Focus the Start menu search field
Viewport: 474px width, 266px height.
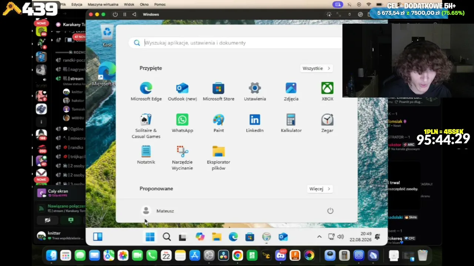click(x=236, y=43)
